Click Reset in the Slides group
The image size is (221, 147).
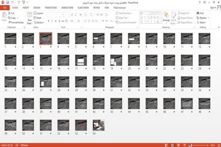[38, 18]
